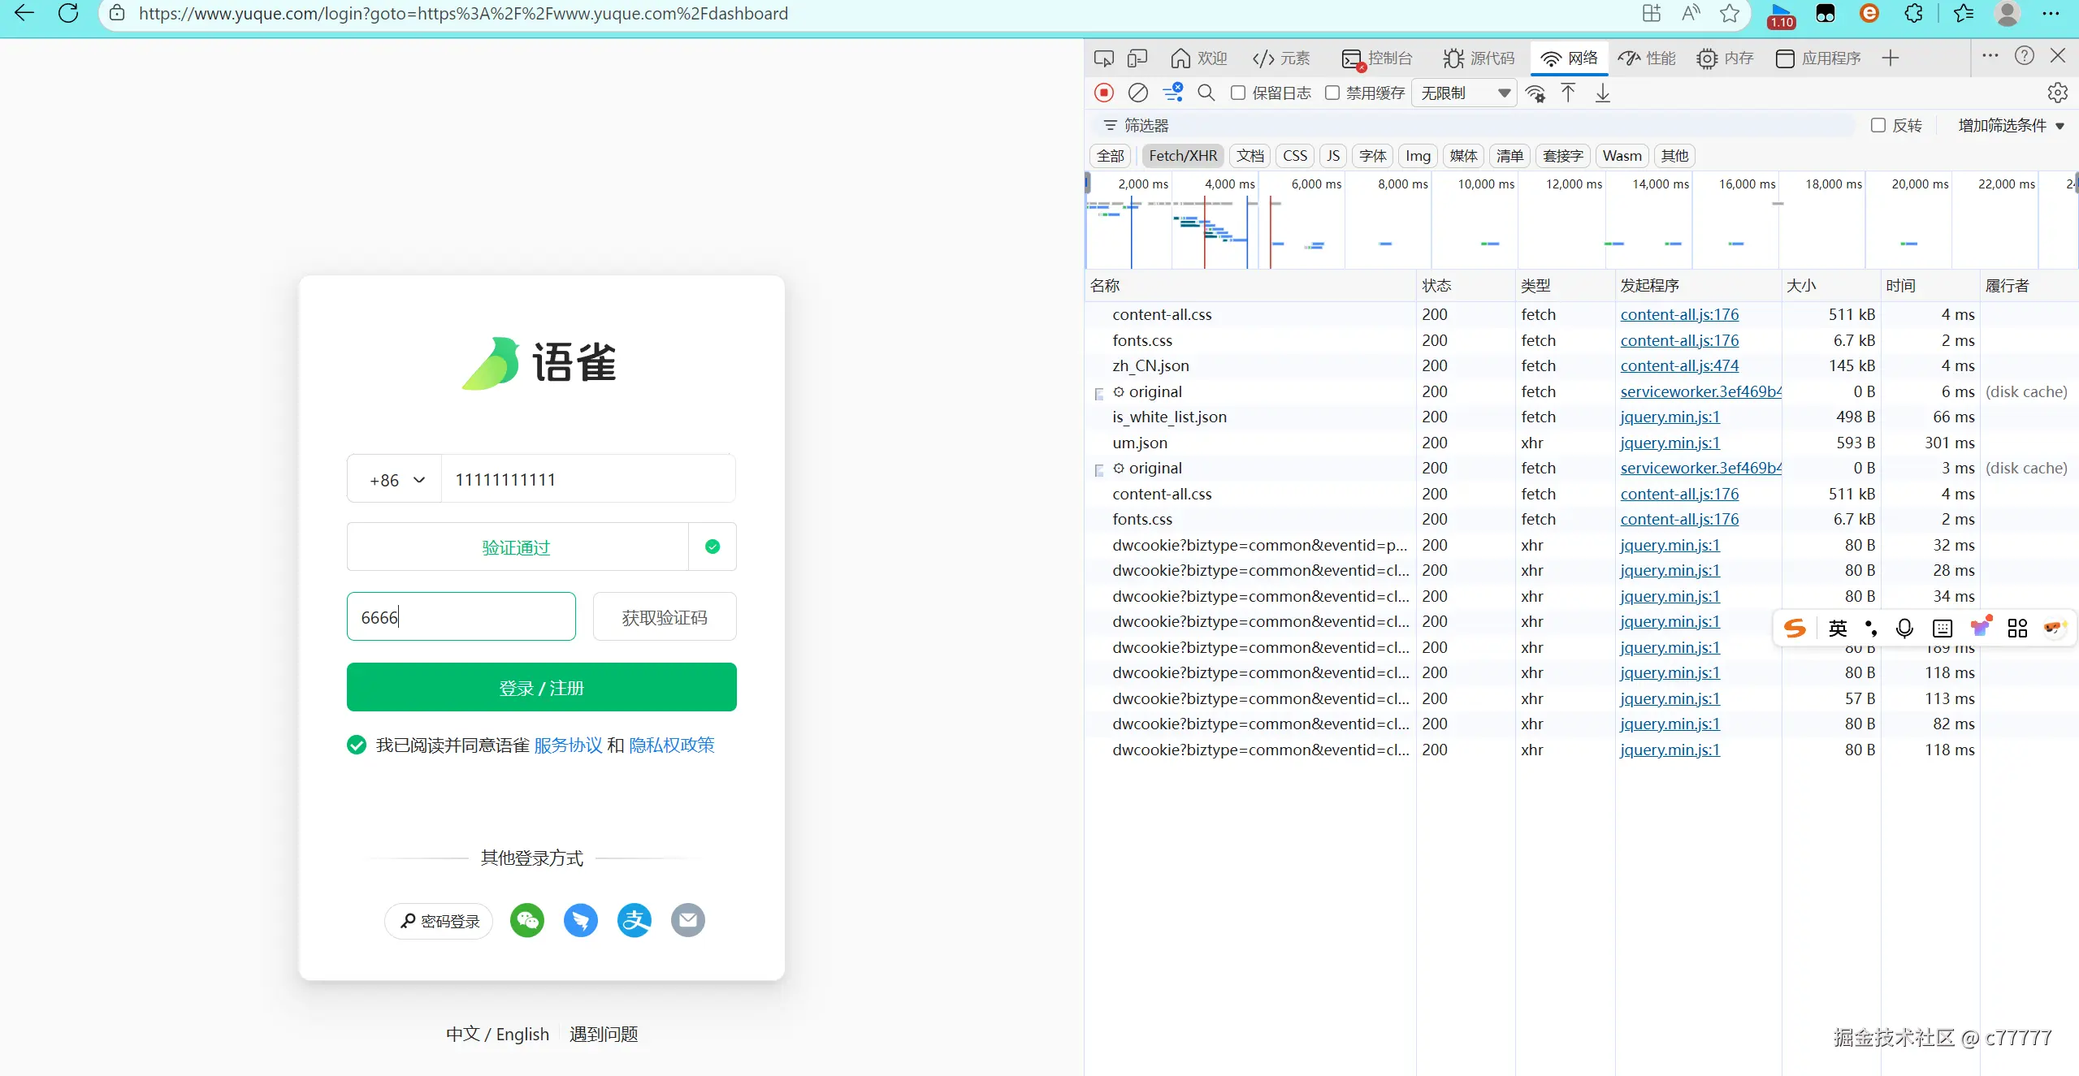The width and height of the screenshot is (2079, 1076).
Task: Open the +86 country code dropdown
Action: point(396,480)
